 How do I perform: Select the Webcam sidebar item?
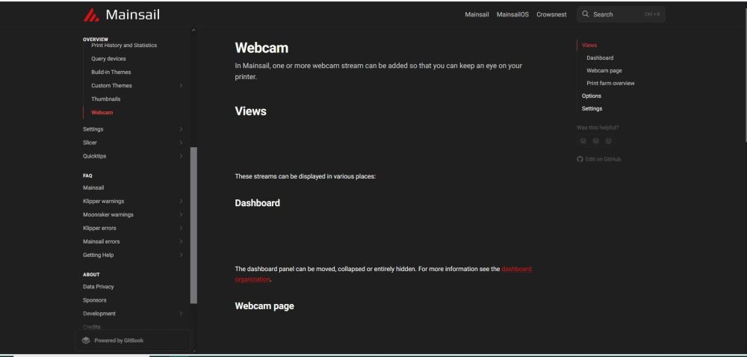coord(102,112)
